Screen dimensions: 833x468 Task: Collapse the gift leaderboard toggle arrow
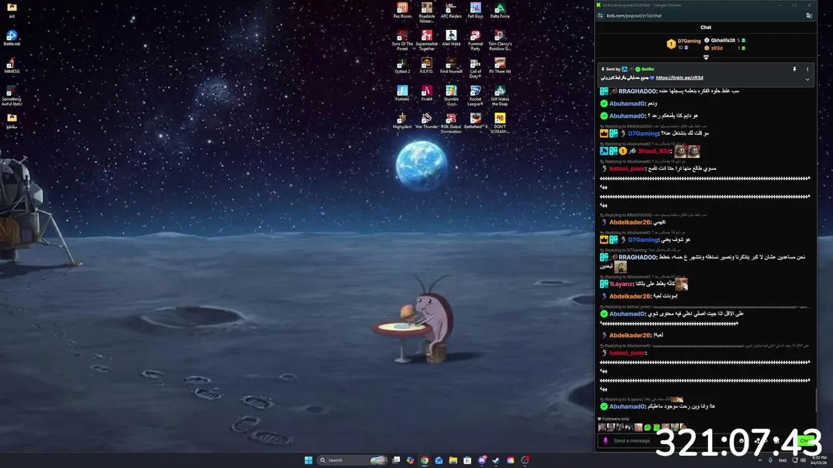tap(705, 57)
